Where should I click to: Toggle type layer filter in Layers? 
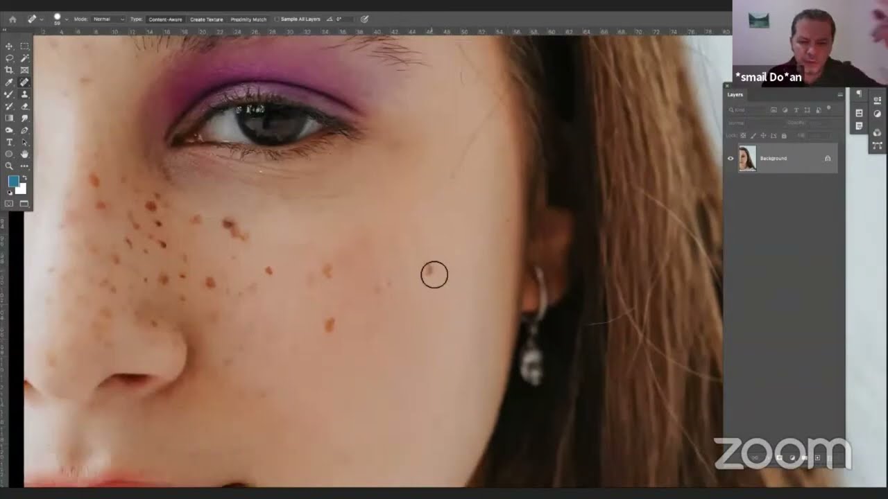[796, 110]
